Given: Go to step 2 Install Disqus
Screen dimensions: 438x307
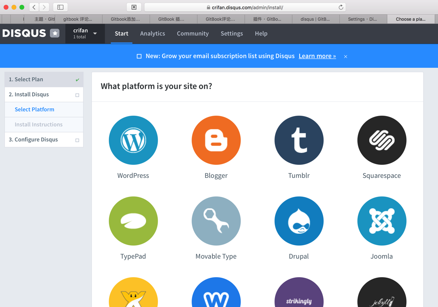Looking at the screenshot, I should (44, 95).
